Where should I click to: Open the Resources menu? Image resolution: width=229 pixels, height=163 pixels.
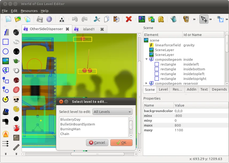click(x=29, y=11)
